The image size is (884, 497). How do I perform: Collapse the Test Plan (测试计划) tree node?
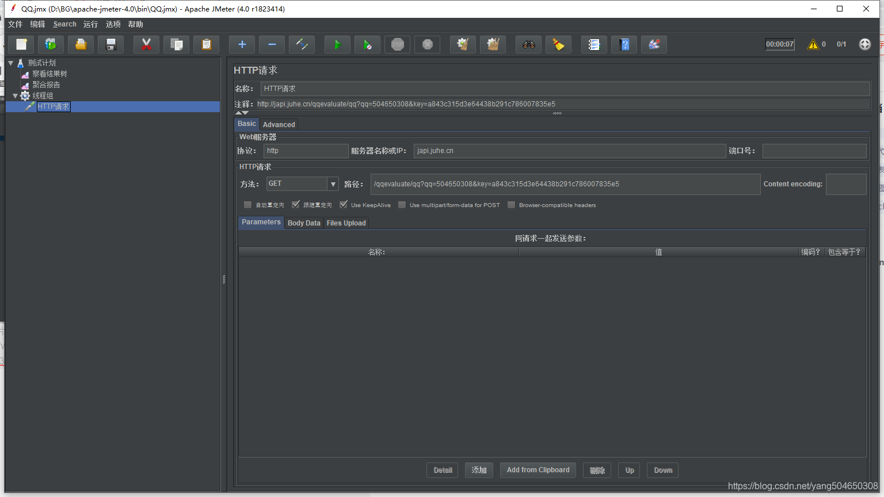click(11, 63)
